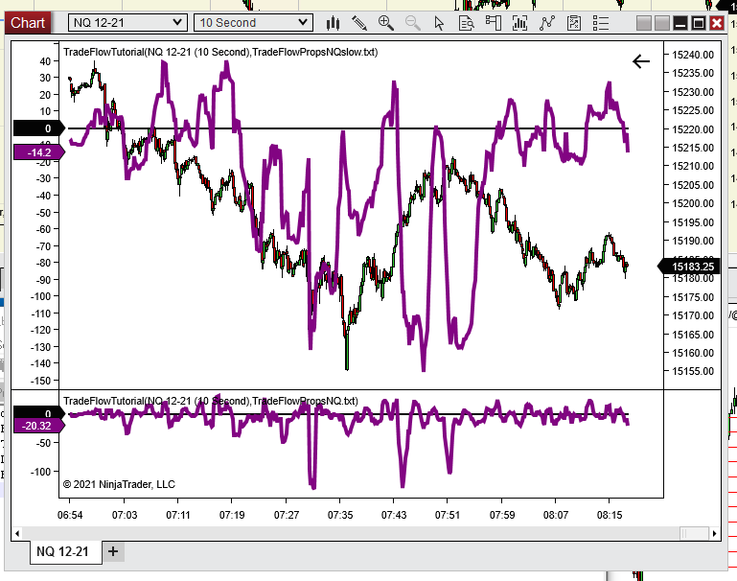The image size is (737, 581).
Task: Click the 15155.00 price axis label
Action: tap(693, 371)
